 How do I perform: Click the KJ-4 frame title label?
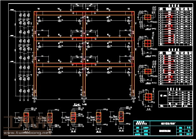click(x=76, y=104)
